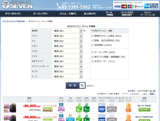This screenshot has height=121, width=160.
Task: Open the グラフィックカード dropdown
Action: pos(68,66)
